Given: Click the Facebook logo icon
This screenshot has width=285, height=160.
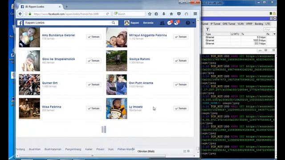Looking at the screenshot, I should tap(20, 23).
